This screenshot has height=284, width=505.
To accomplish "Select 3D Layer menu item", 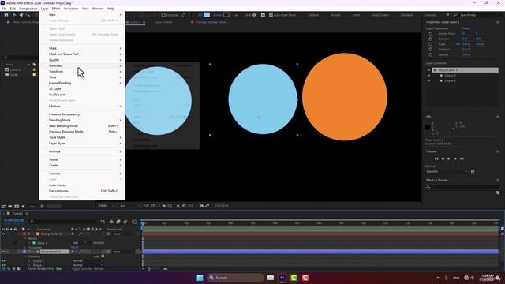I will [x=82, y=89].
